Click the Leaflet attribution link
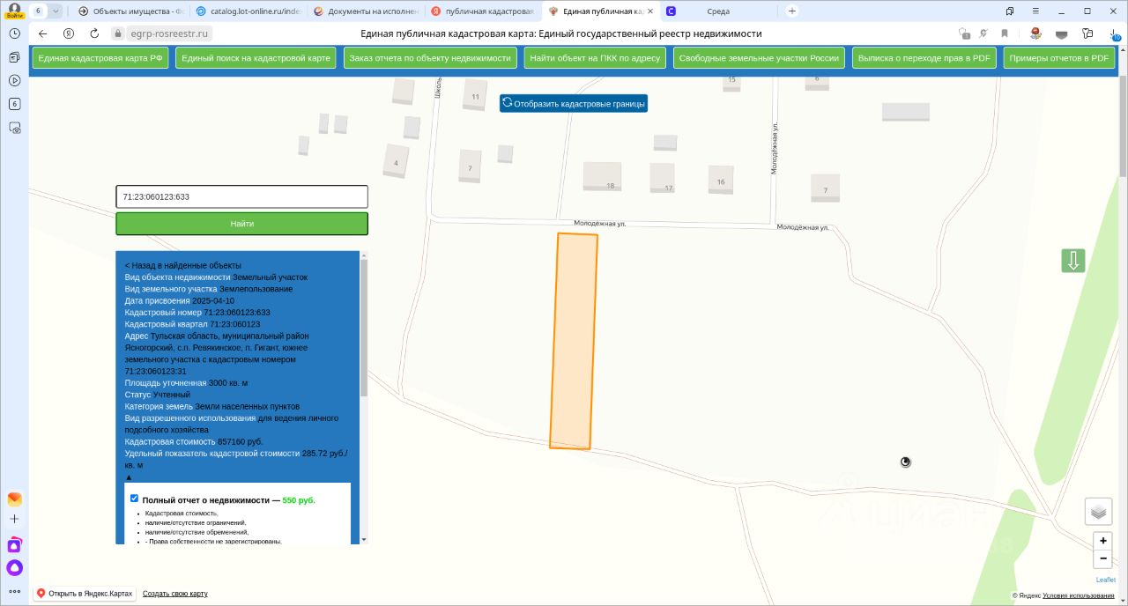This screenshot has height=606, width=1128. click(x=1105, y=580)
